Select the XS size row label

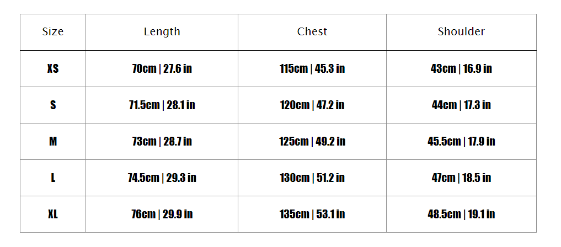tap(53, 69)
